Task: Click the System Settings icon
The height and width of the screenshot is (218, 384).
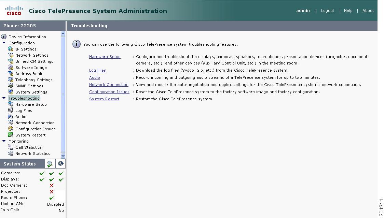Action: click(x=11, y=92)
